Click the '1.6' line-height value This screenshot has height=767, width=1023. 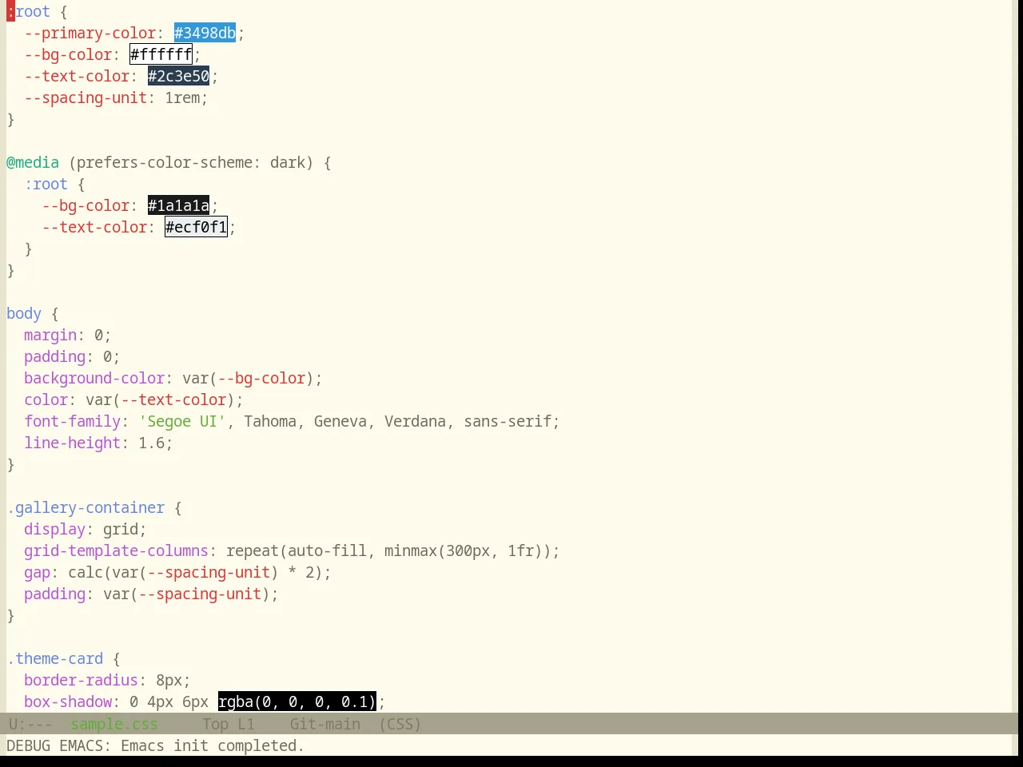pos(151,443)
